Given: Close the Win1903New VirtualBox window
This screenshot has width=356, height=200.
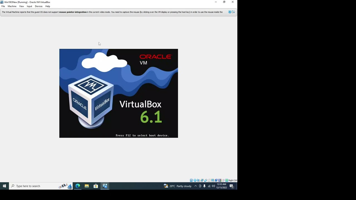Looking at the screenshot, I should (233, 2).
